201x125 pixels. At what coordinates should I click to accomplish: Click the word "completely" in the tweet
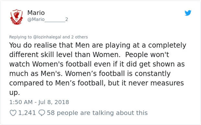[x=167, y=45]
